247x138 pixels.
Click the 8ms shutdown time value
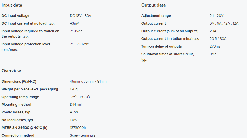(213, 54)
